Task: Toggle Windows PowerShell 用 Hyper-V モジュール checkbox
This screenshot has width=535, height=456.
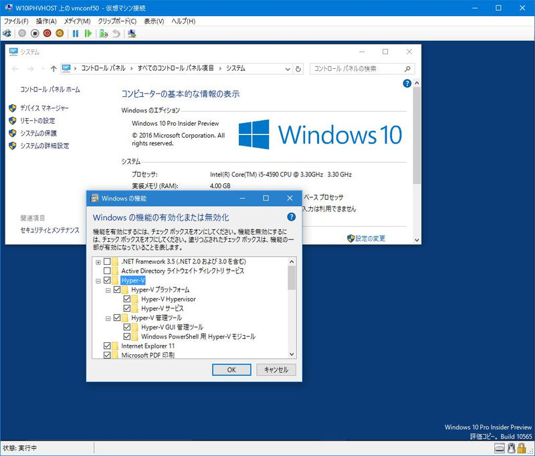Action: coord(127,336)
